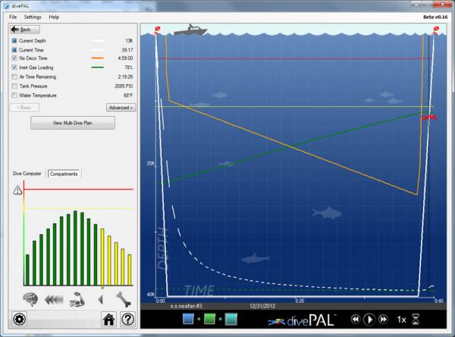The width and height of the screenshot is (455, 337).
Task: Fast forward the dive playback
Action: (383, 320)
